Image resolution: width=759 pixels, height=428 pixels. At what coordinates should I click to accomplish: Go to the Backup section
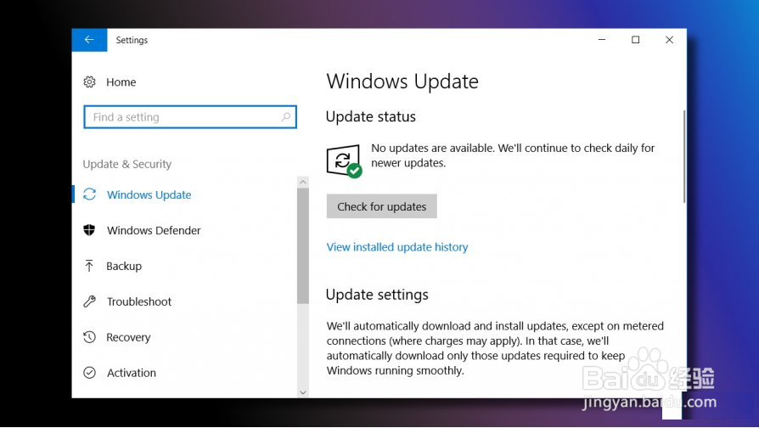coord(124,266)
